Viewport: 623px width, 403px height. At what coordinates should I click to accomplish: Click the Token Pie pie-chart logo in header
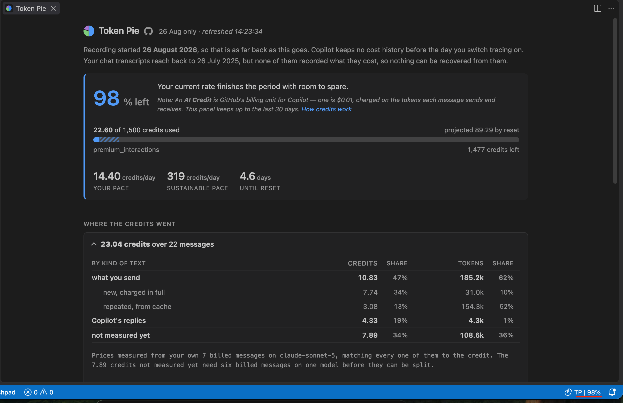(89, 31)
